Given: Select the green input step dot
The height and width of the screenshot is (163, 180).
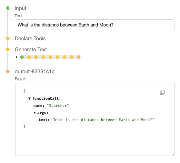Looking at the screenshot, I should [8, 8].
